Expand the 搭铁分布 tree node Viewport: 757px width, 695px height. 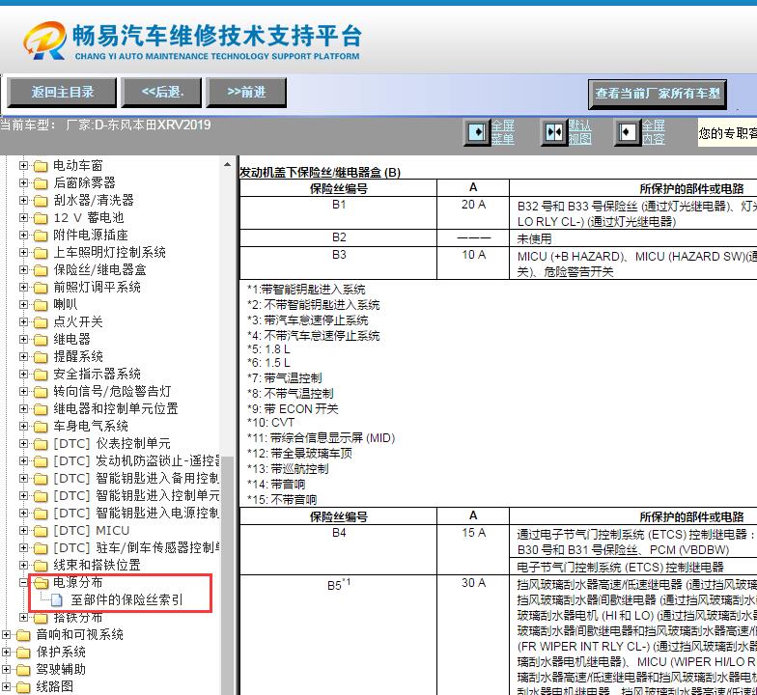click(x=23, y=618)
